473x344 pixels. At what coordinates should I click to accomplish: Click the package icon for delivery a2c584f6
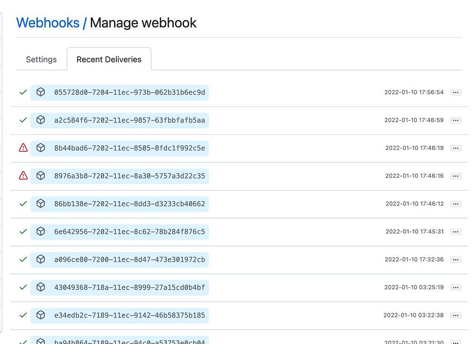[x=41, y=120]
